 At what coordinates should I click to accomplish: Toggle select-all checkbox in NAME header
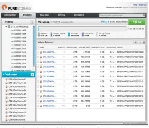(x=38, y=47)
